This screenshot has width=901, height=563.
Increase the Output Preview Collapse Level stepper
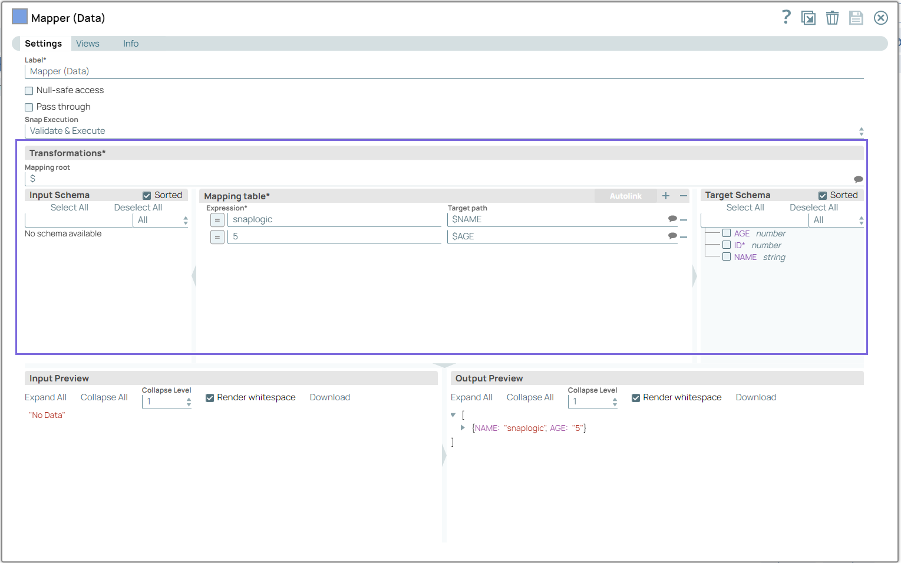click(615, 399)
